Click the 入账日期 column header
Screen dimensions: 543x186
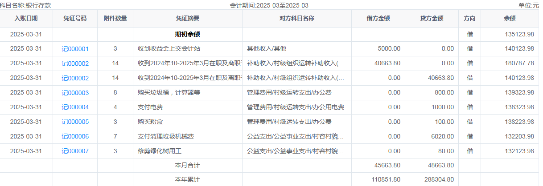tap(26, 18)
